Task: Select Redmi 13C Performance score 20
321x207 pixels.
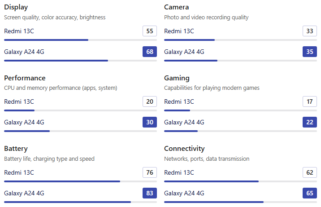Action: [150, 101]
